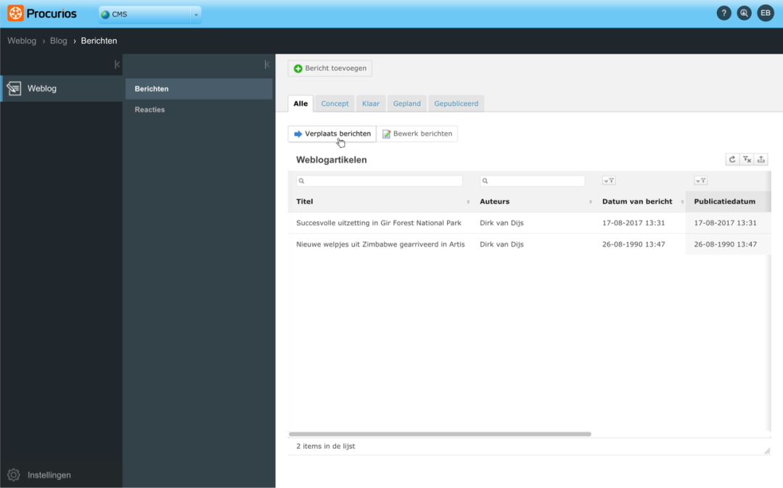Click Datum van bericht sort arrows
The width and height of the screenshot is (783, 488).
682,202
